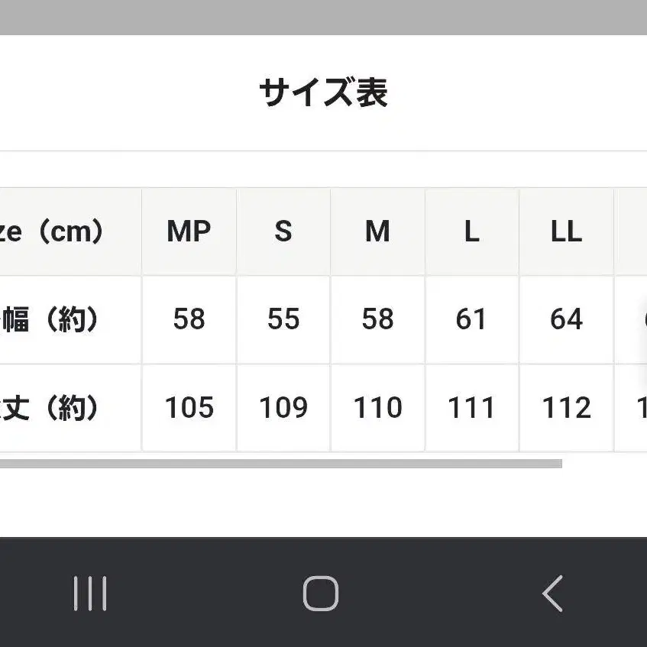Click the horizontal scrollbar under the size table
The image size is (647, 647).
tap(280, 464)
